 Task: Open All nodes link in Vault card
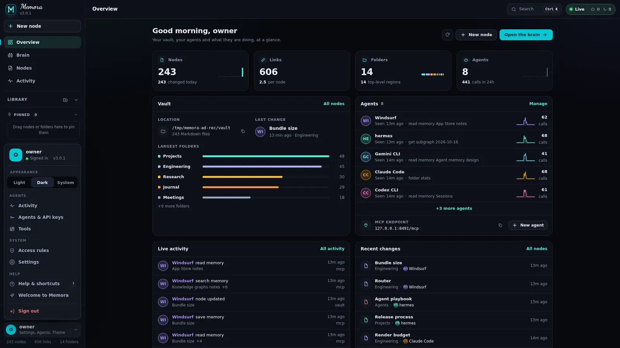pyautogui.click(x=334, y=104)
